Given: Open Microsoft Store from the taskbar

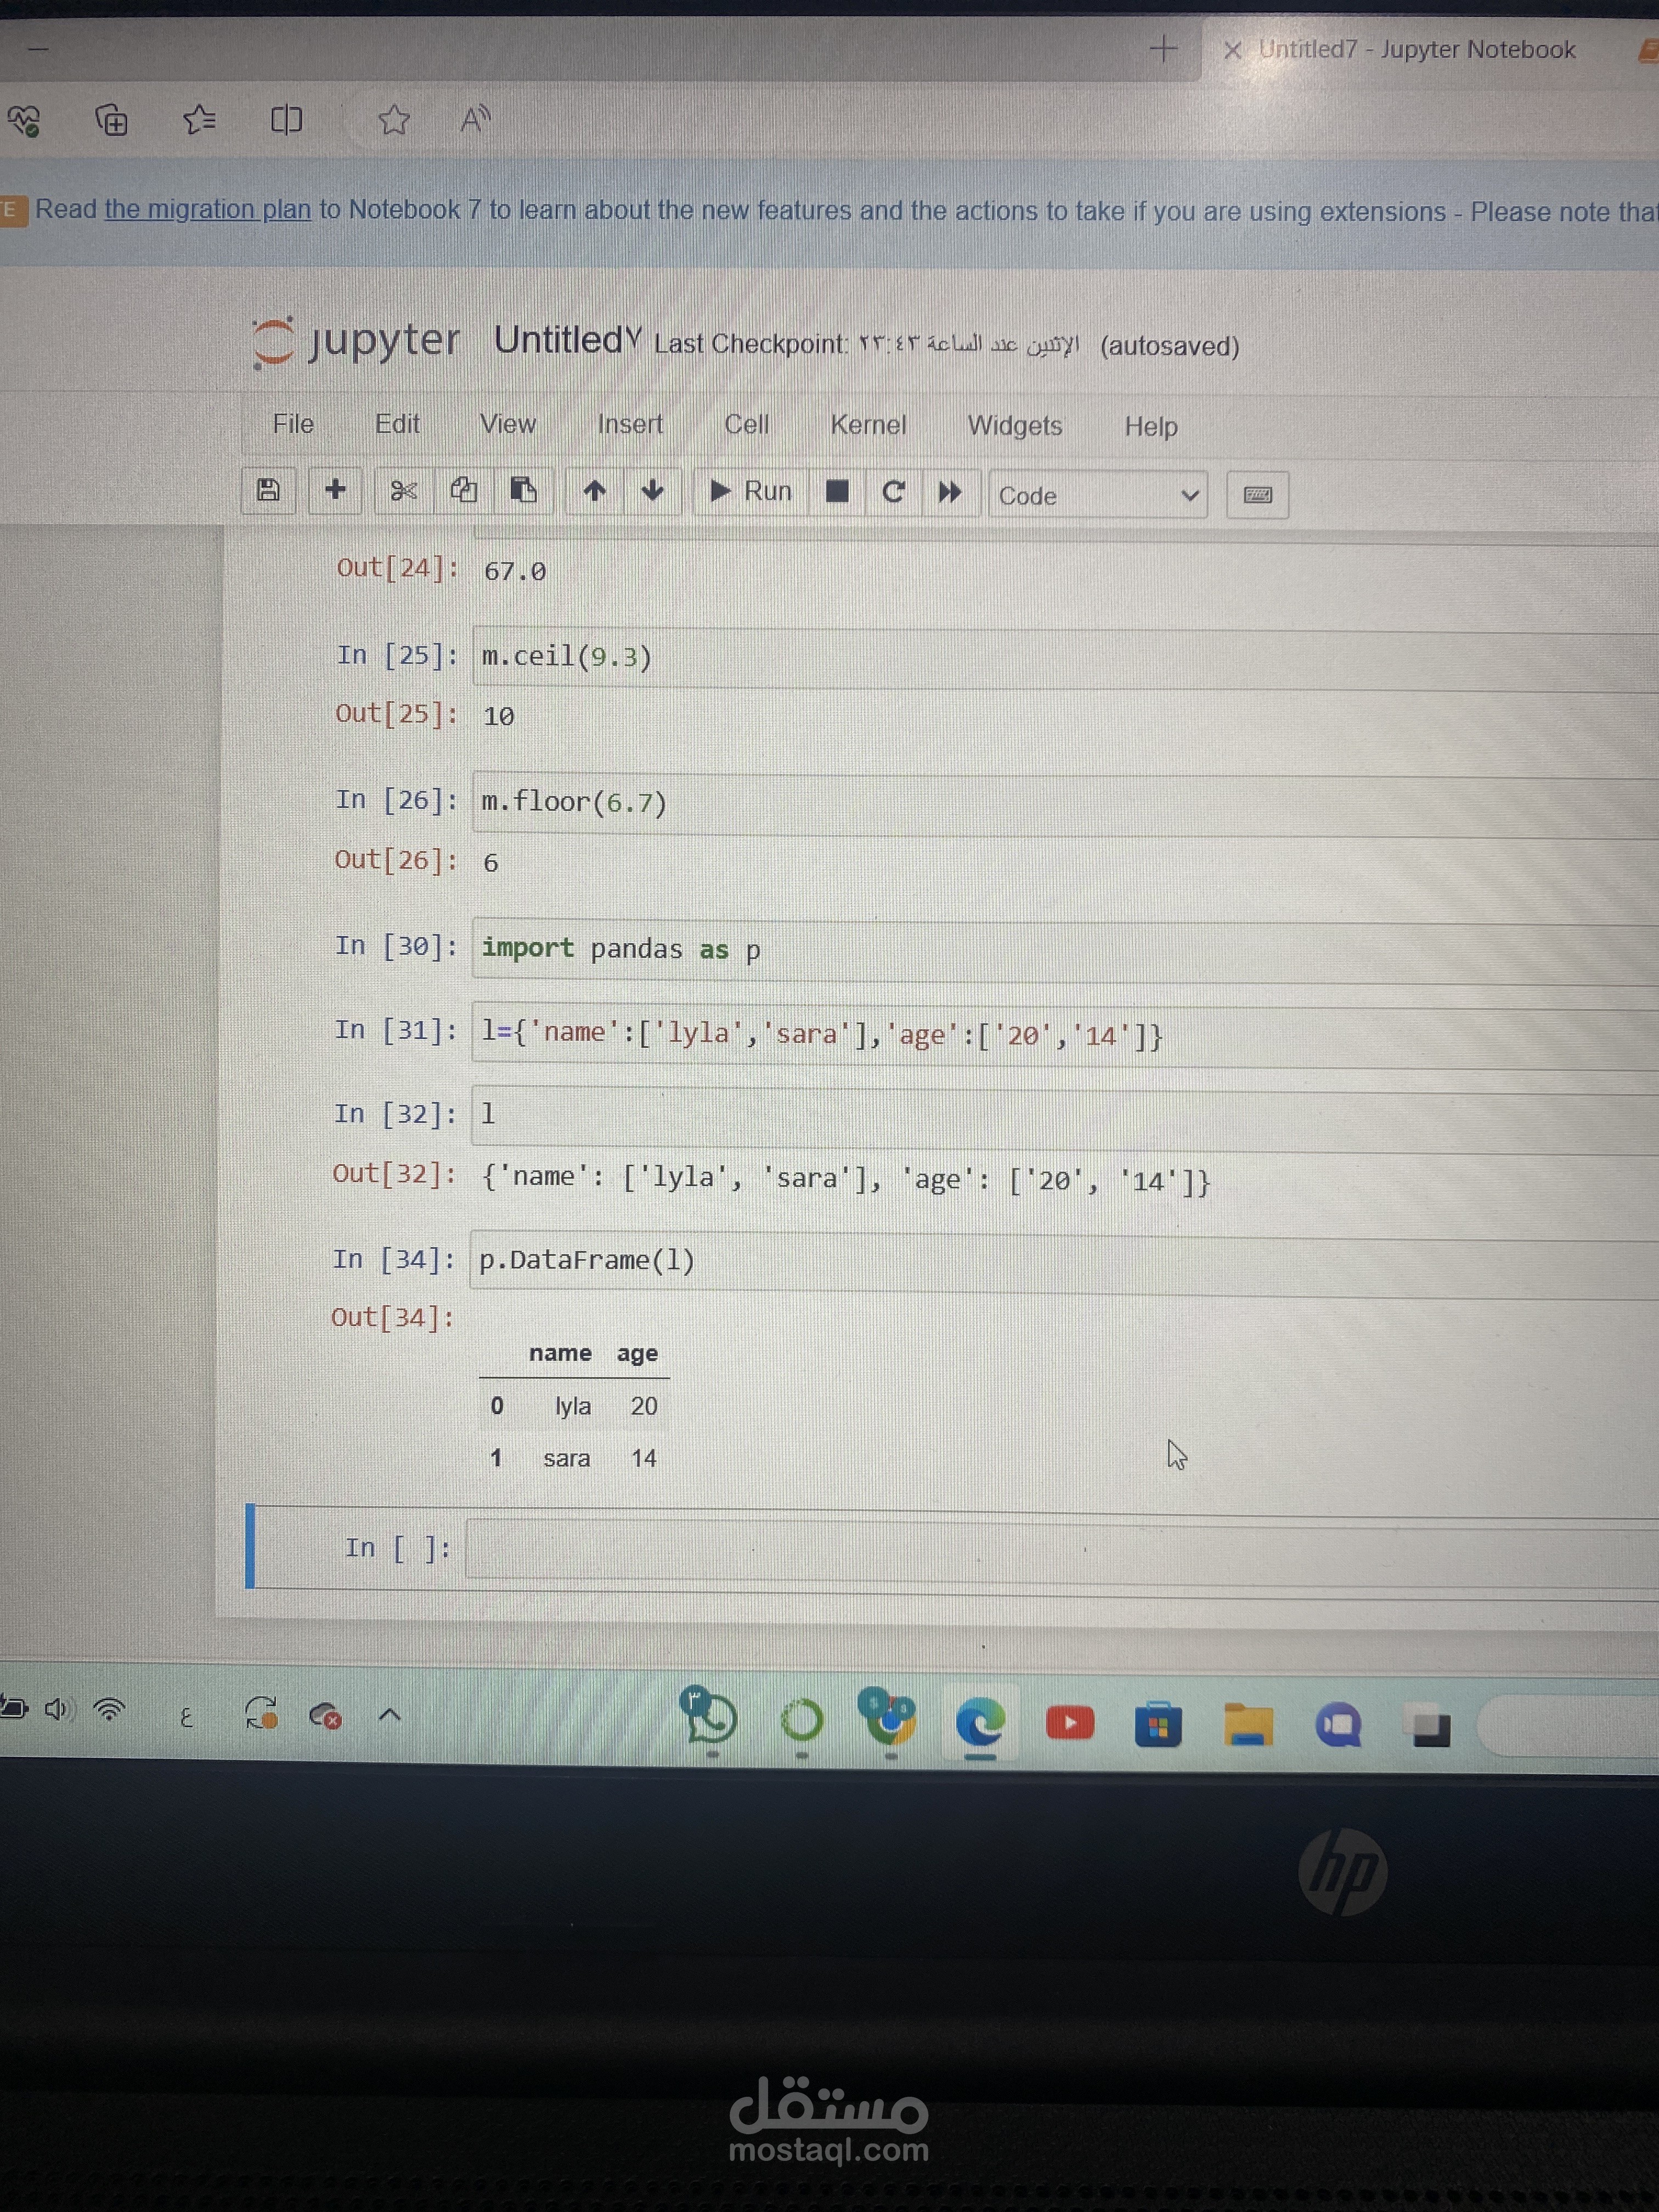Looking at the screenshot, I should [1158, 1724].
